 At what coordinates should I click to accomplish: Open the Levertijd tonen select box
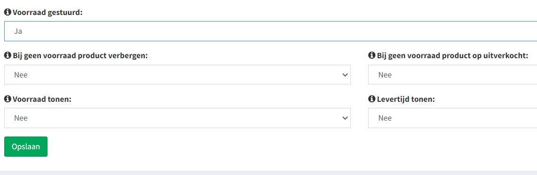click(x=452, y=118)
